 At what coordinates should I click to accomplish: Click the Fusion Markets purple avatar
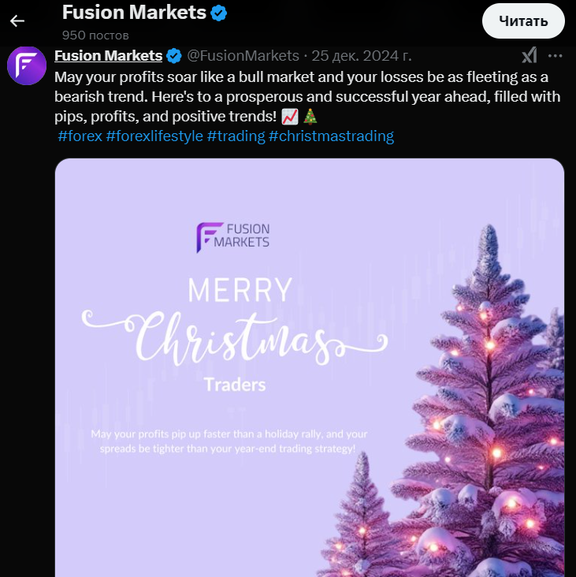(27, 65)
